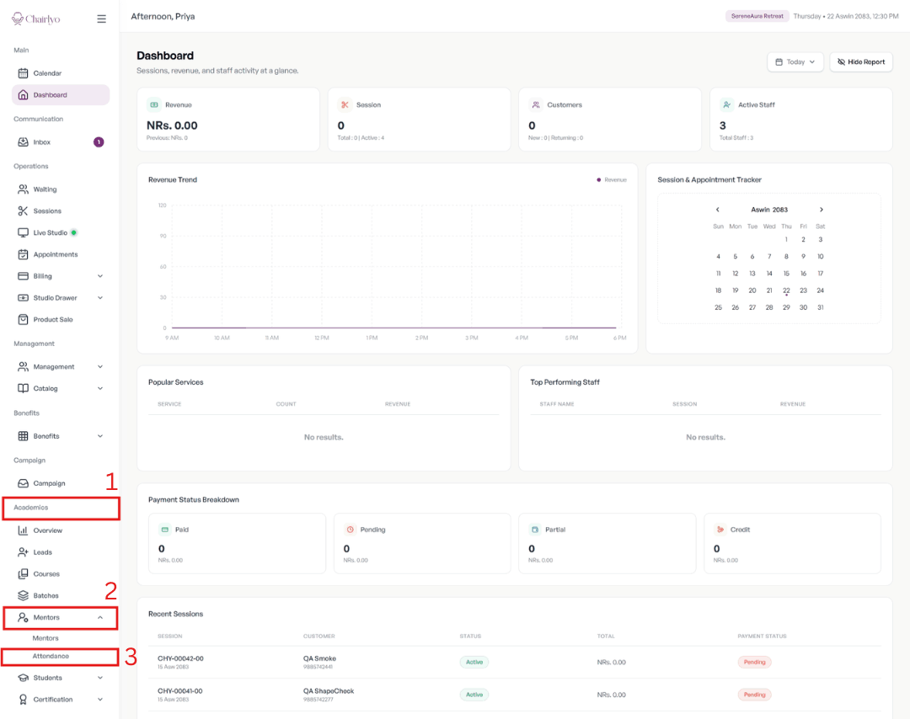Expand the Catalog submenu
910x719 pixels.
100,388
